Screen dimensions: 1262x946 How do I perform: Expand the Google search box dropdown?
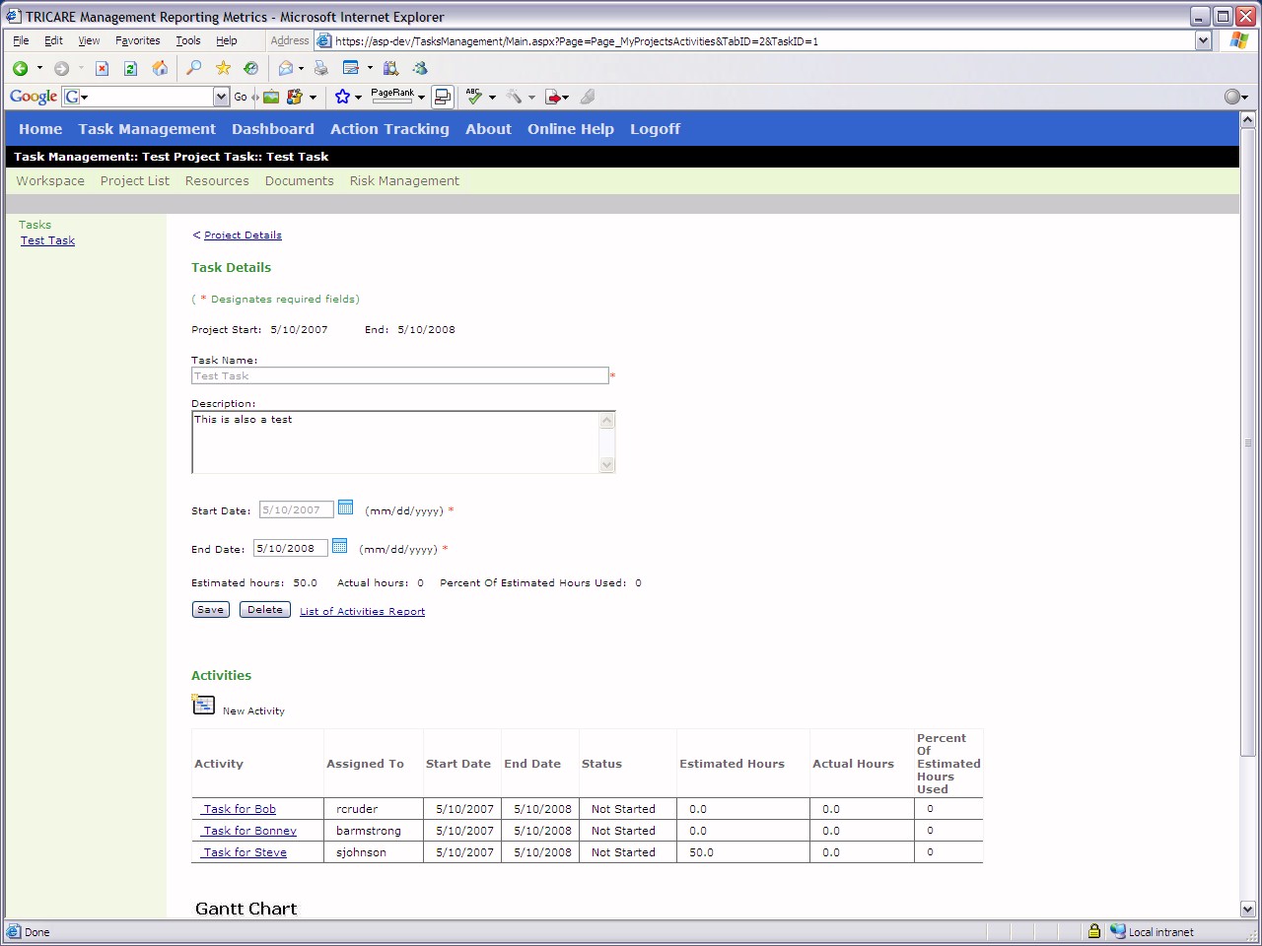coord(221,97)
